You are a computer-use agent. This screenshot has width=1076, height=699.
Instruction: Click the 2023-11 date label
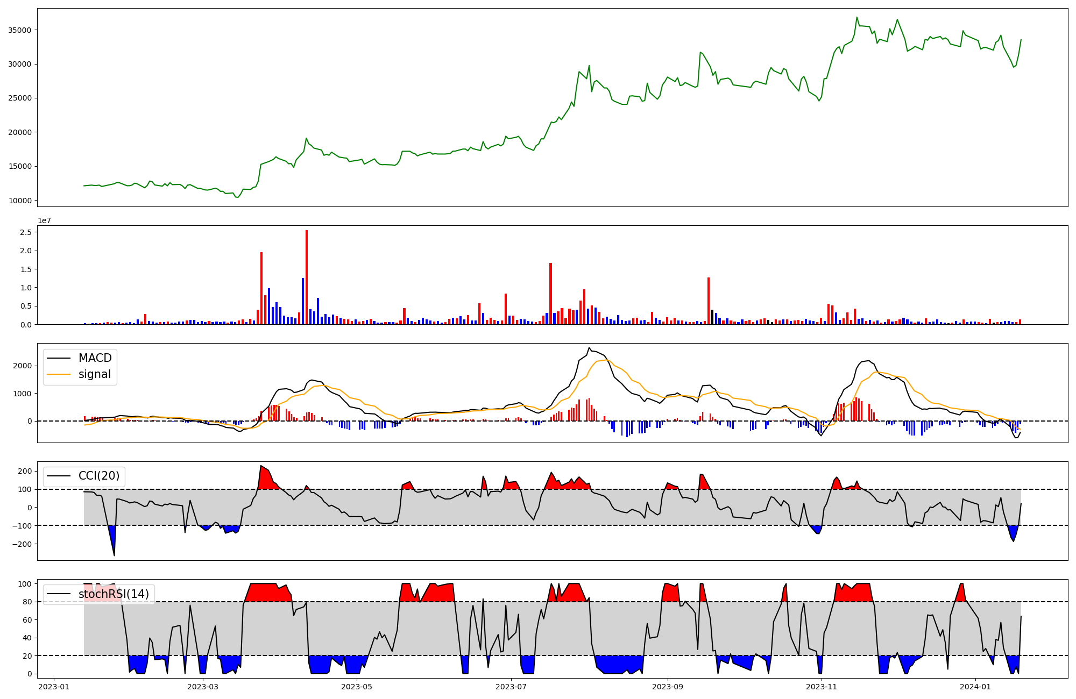(822, 687)
